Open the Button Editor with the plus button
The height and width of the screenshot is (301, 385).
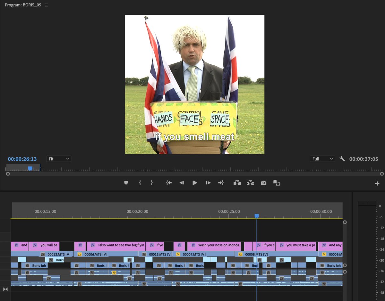point(377,183)
